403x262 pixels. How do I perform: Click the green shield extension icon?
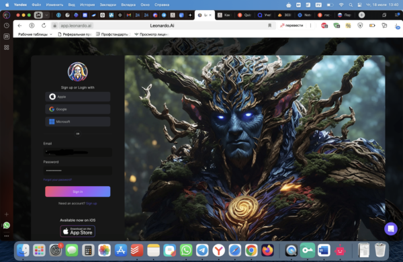(337, 26)
